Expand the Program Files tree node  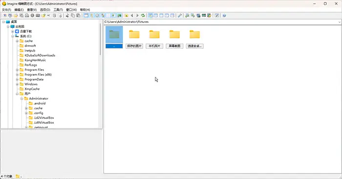(17, 70)
